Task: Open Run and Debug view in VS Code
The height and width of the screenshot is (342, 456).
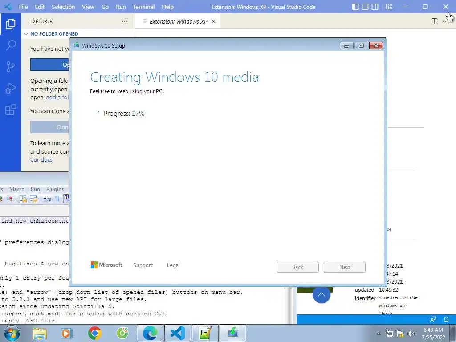Action: coord(11,88)
